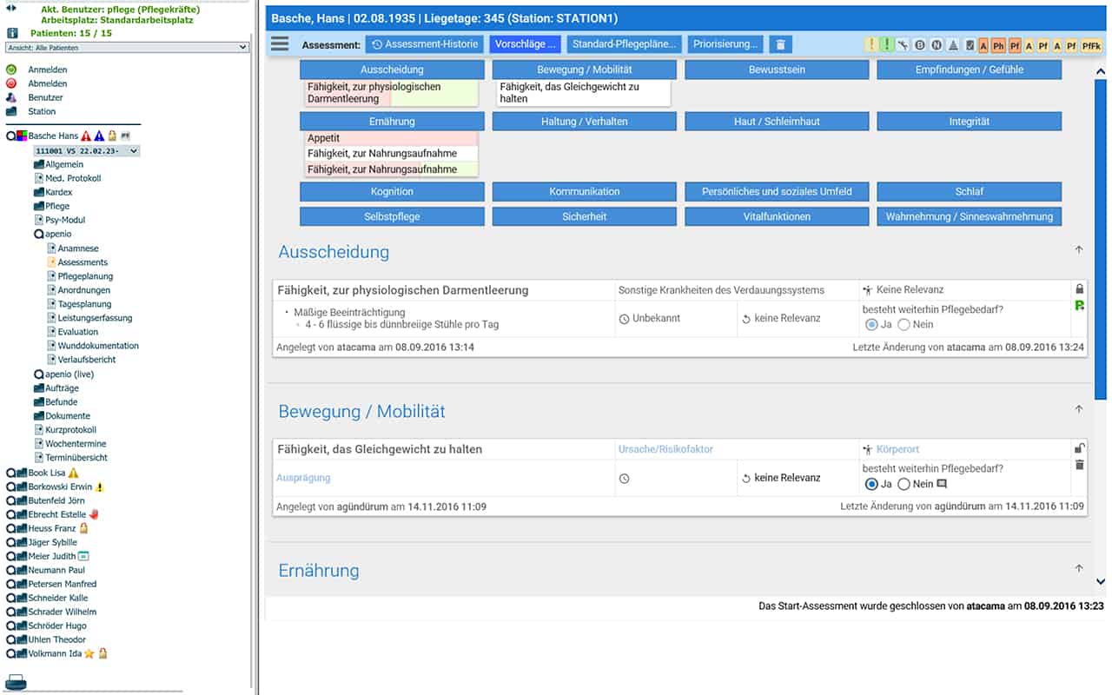Open the case dropdown under Basche Hans
This screenshot has width=1112, height=695.
tap(87, 151)
